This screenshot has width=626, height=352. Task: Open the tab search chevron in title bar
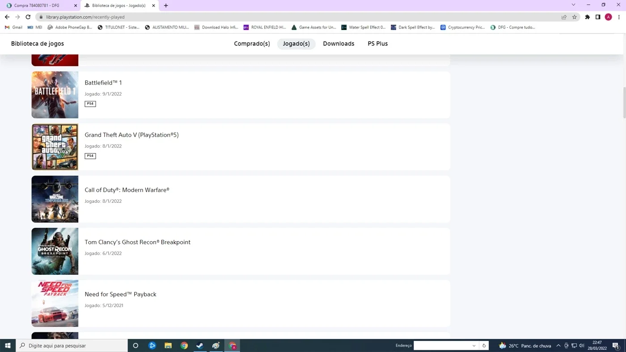574,5
